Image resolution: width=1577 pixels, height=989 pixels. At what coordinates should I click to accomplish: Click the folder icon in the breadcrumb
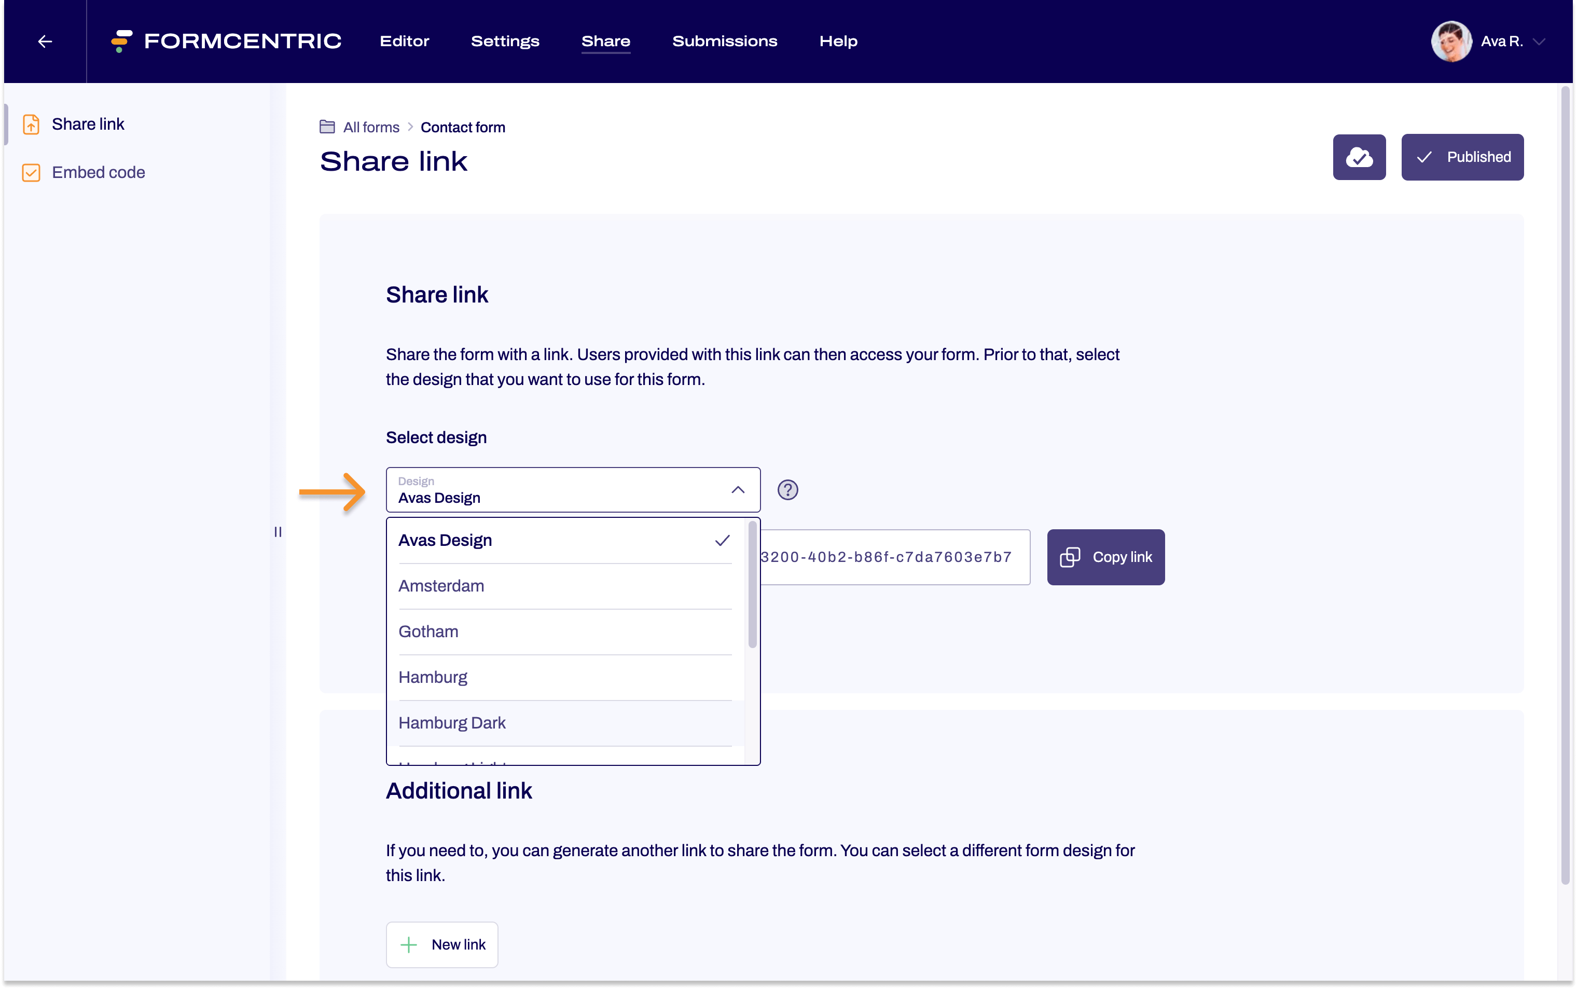pos(327,126)
